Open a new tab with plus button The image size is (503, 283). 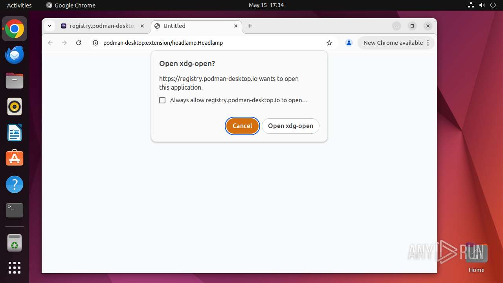click(250, 26)
